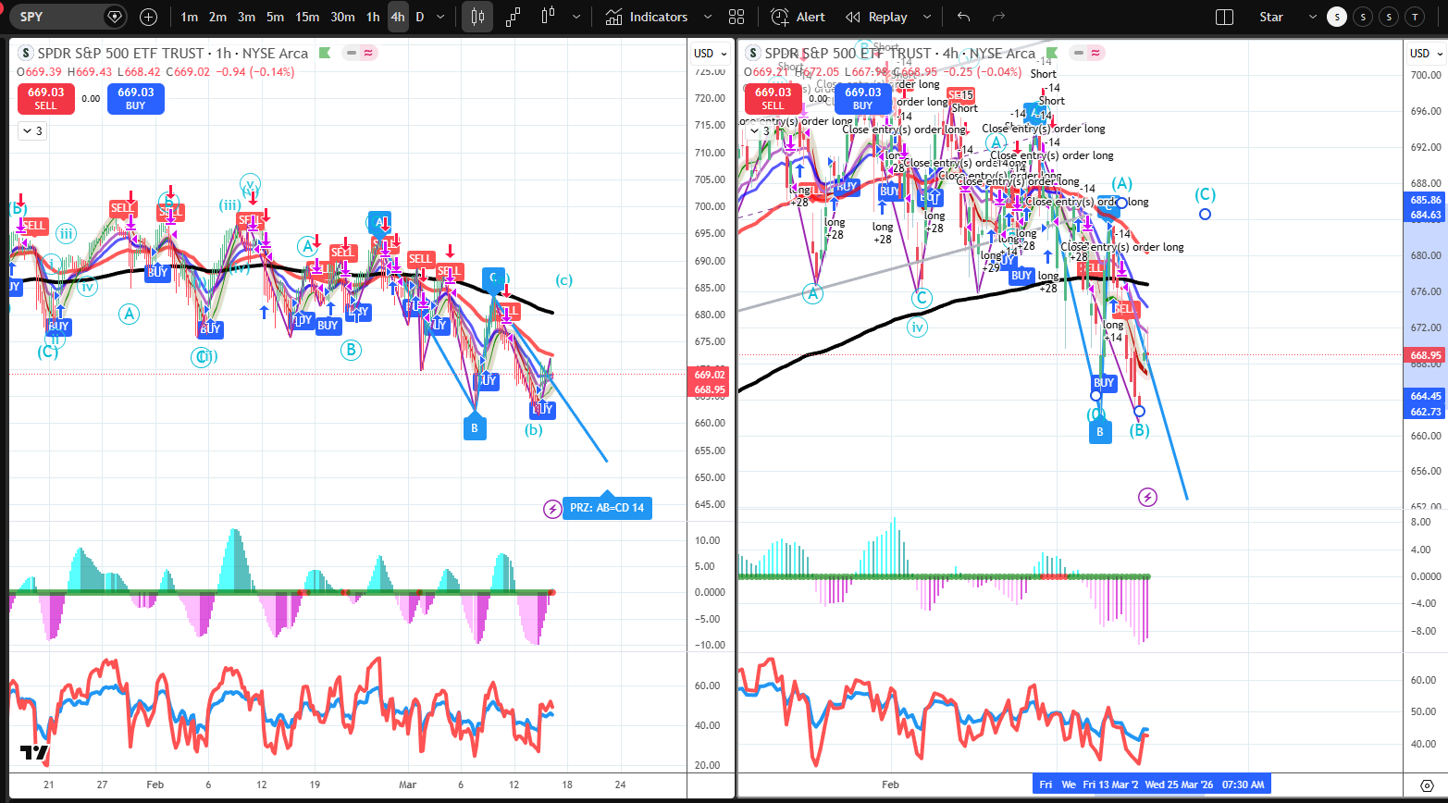Click the highlighted candlestick chart type icon
The height and width of the screenshot is (803, 1448).
(477, 17)
